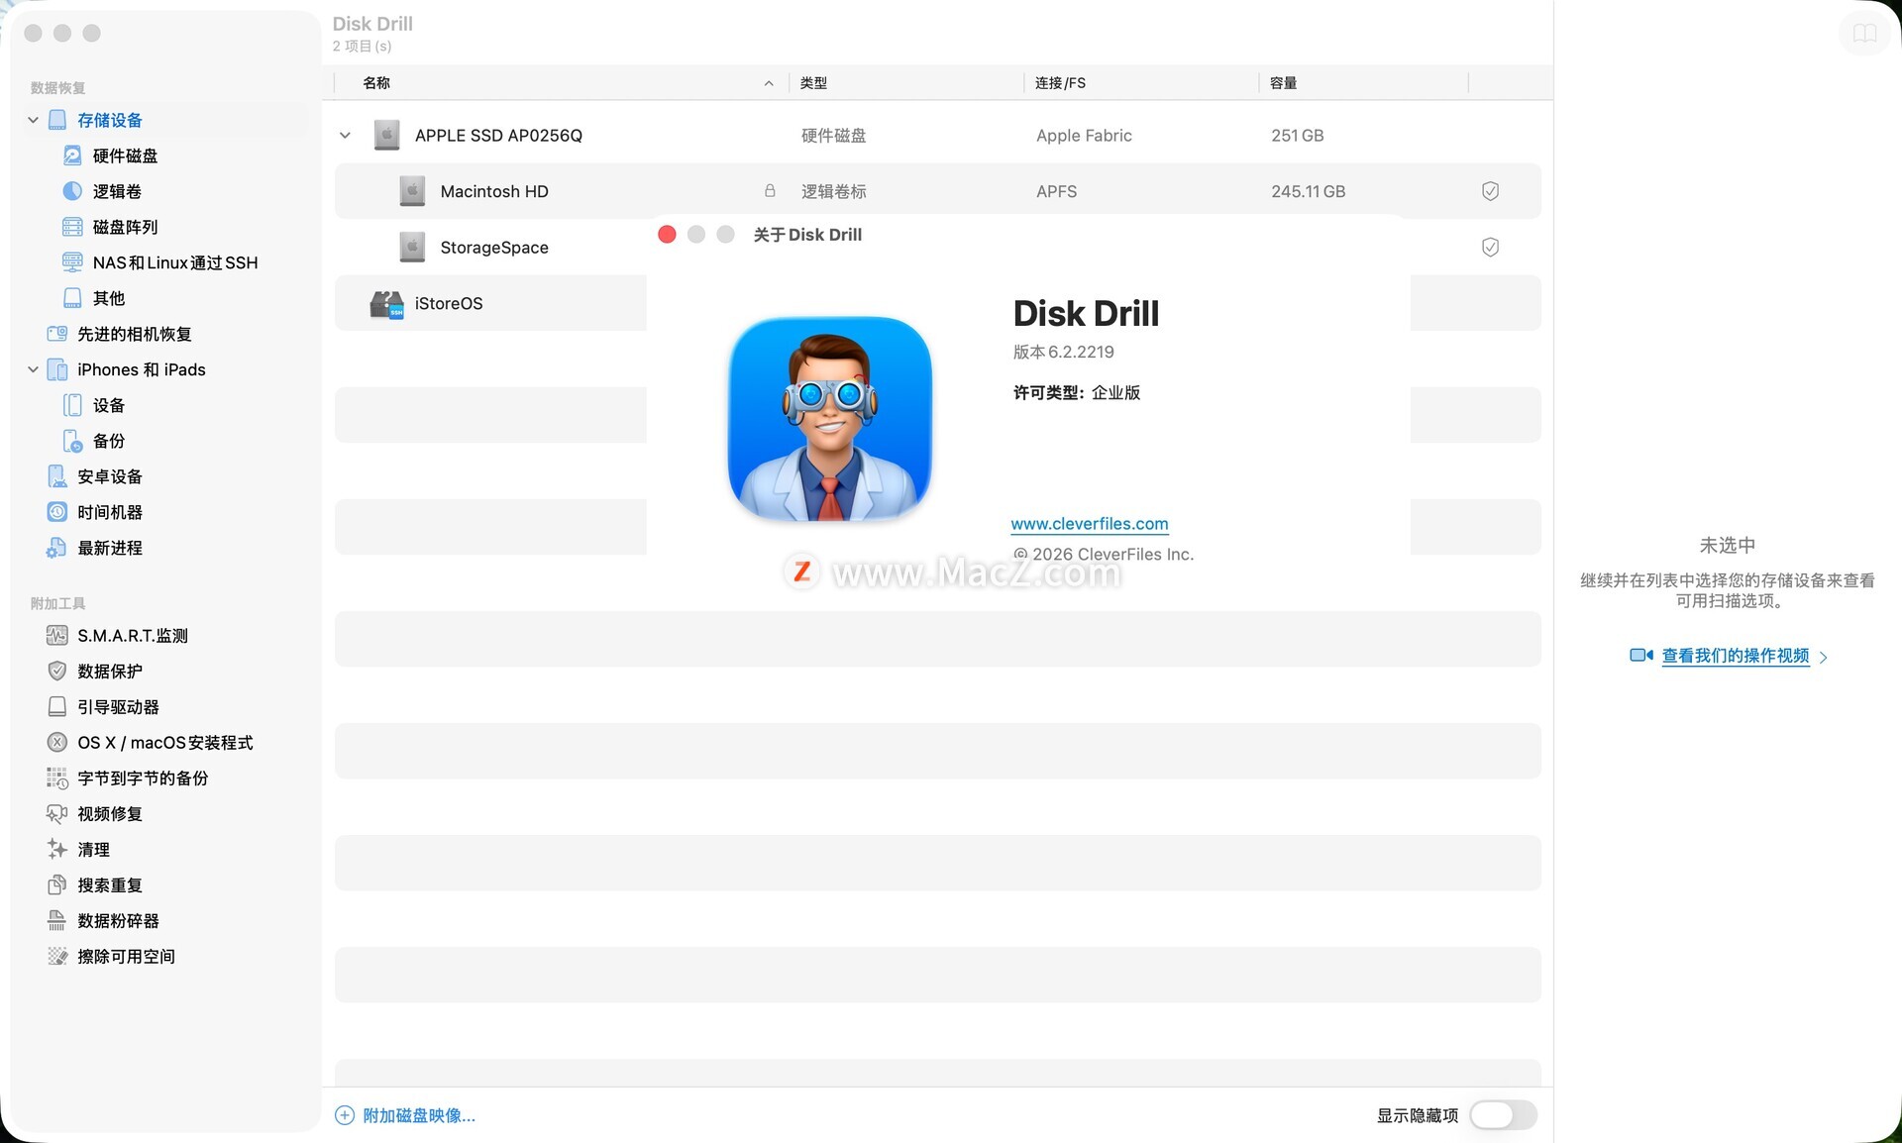Toggle the show hidden items (显示隐藏项) switch
Screen dimensions: 1902x1143
point(1503,1115)
